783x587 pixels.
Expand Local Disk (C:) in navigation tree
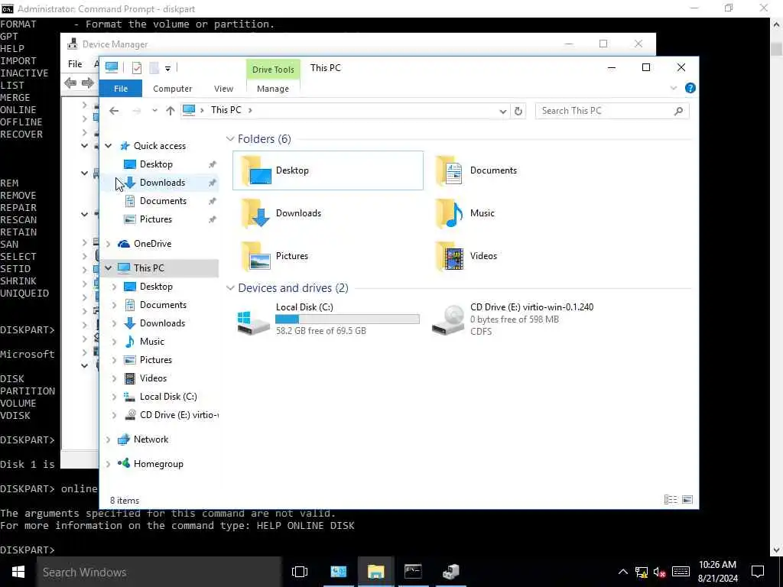(x=115, y=397)
